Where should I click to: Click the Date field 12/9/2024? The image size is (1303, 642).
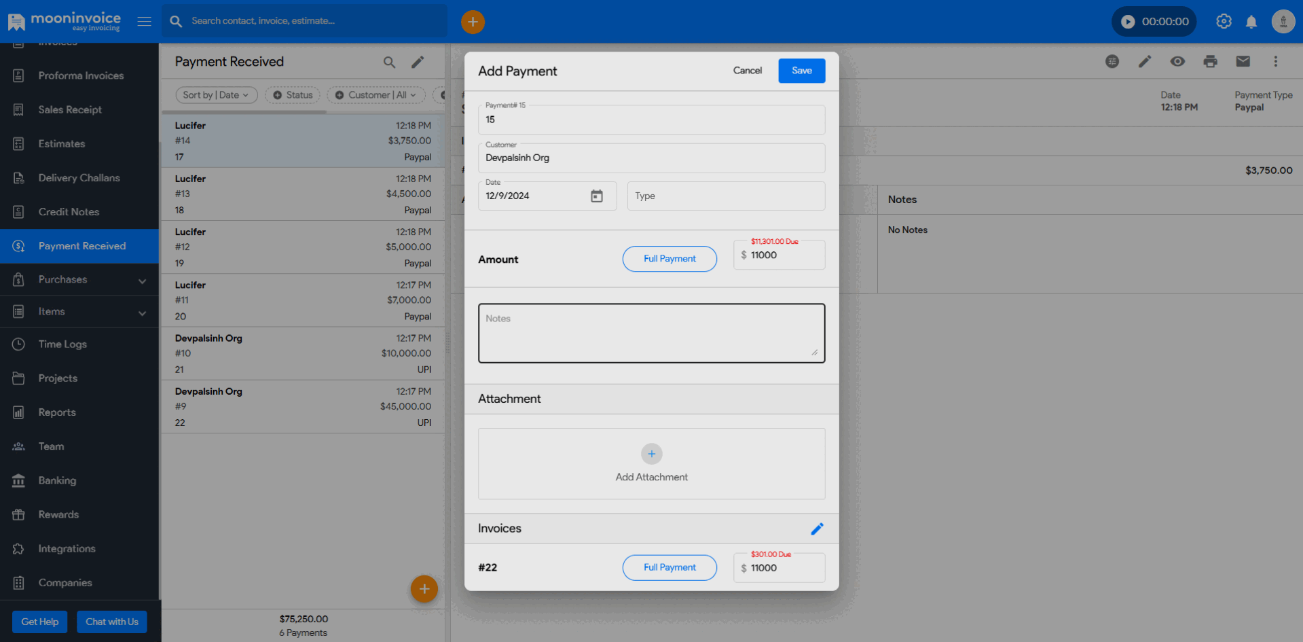[x=547, y=196]
